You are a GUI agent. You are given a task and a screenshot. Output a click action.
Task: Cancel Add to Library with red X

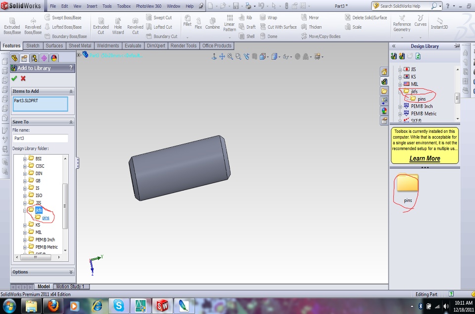[23, 78]
